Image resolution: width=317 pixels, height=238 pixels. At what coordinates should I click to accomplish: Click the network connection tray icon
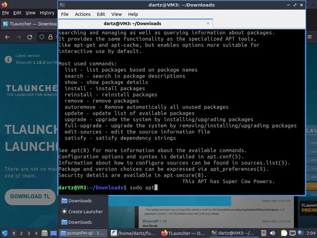(292, 233)
